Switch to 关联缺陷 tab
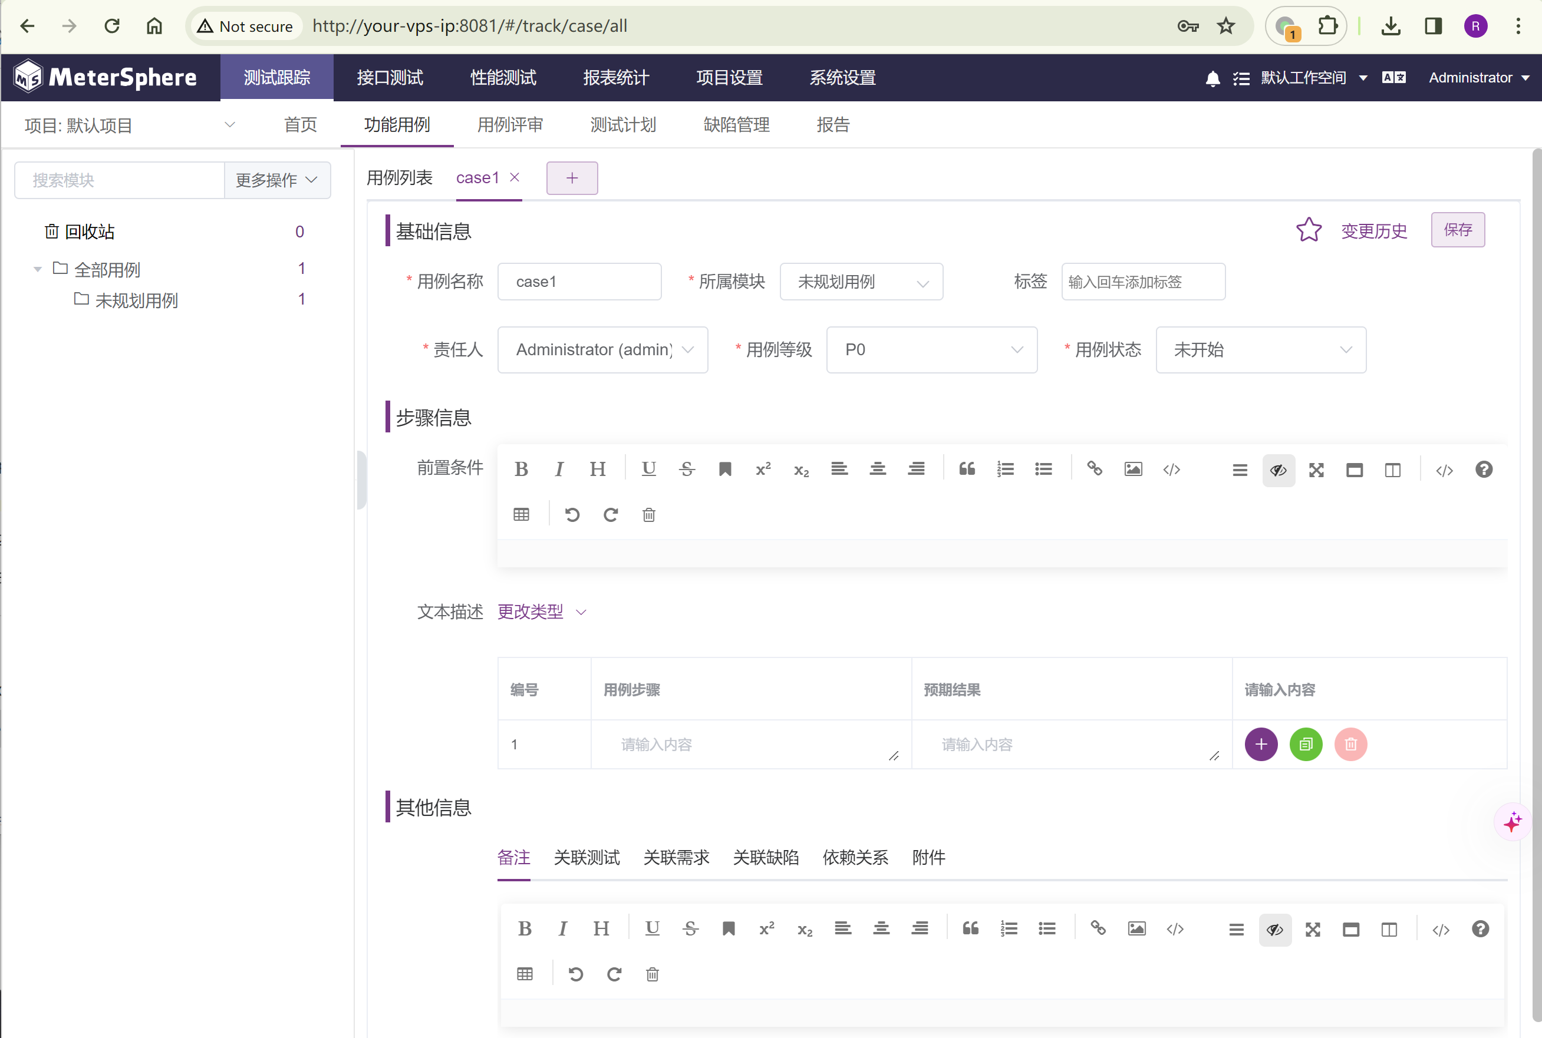This screenshot has height=1038, width=1542. (x=766, y=858)
